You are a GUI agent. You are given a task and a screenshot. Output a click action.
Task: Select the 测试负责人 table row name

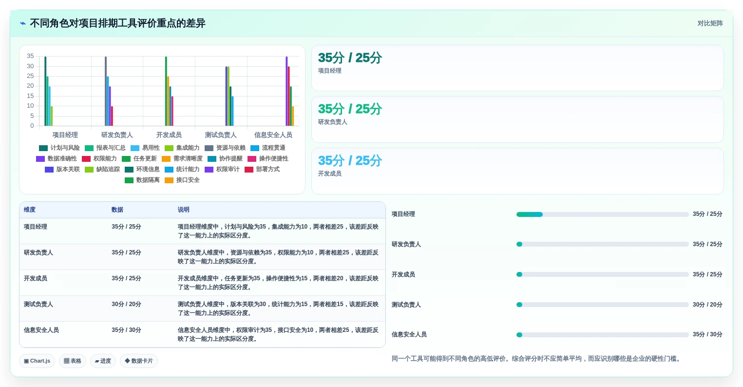[x=38, y=305]
